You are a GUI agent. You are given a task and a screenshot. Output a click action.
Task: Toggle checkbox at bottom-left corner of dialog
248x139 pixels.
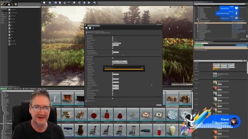tap(86, 101)
